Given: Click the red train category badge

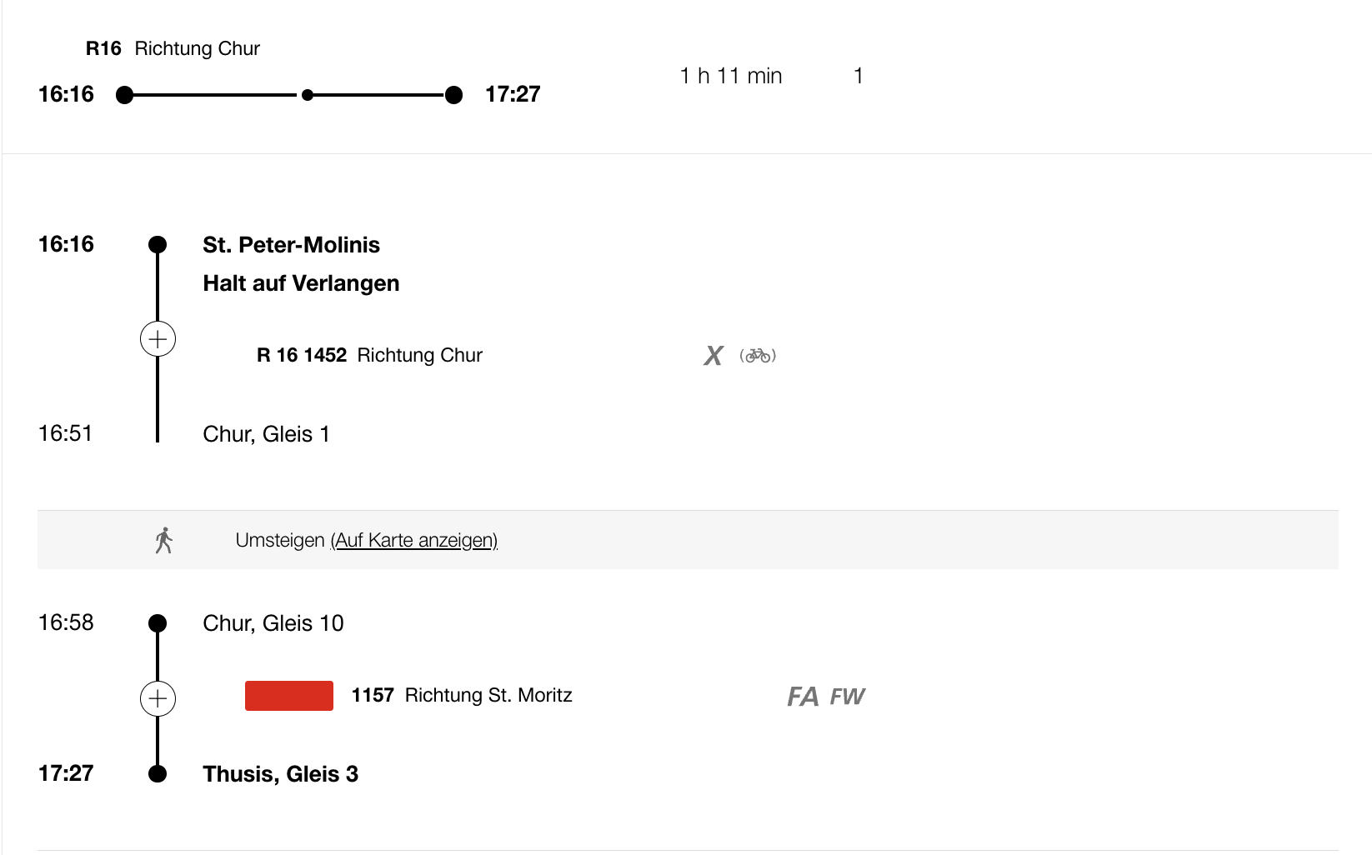Looking at the screenshot, I should (288, 696).
